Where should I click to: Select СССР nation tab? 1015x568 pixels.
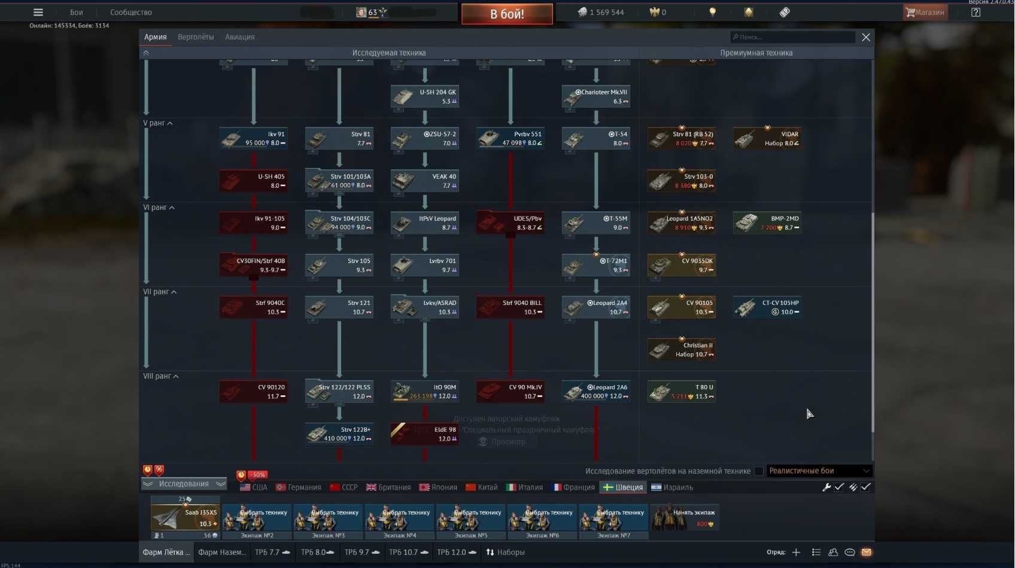tap(344, 487)
